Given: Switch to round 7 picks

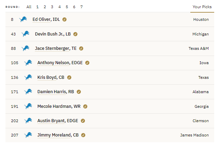Looking at the screenshot, I should [x=82, y=7].
